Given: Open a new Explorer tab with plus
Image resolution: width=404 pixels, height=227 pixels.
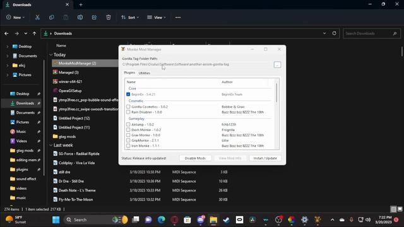Looking at the screenshot, I should point(81,4).
